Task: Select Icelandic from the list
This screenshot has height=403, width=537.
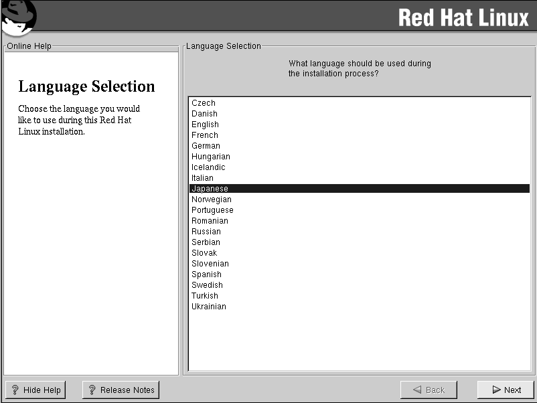Action: [208, 167]
